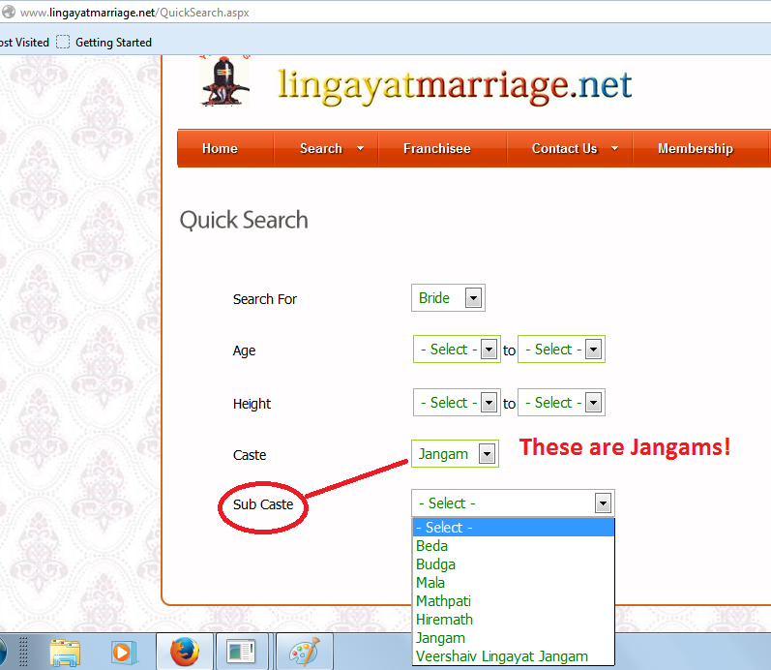Click the Firefox taskbar icon

[184, 653]
